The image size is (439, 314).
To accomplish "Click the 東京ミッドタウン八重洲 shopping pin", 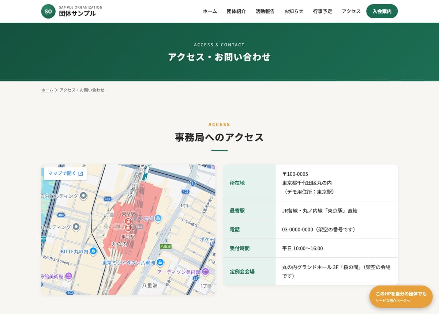I will pyautogui.click(x=160, y=262).
